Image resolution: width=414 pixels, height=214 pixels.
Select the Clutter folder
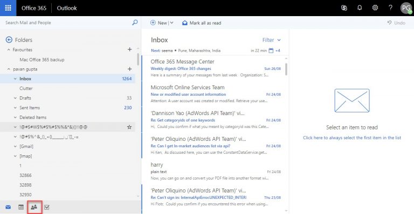click(x=26, y=88)
